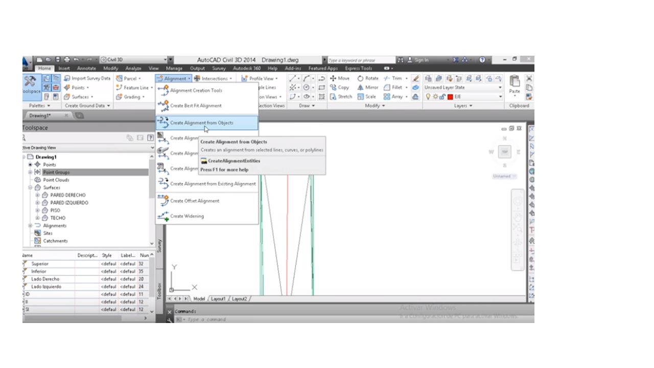Image resolution: width=654 pixels, height=368 pixels.
Task: Expand the Palettes panel
Action: (x=40, y=106)
